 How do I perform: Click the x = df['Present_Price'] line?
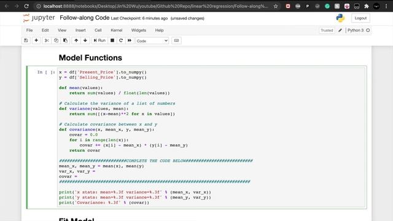pos(103,72)
